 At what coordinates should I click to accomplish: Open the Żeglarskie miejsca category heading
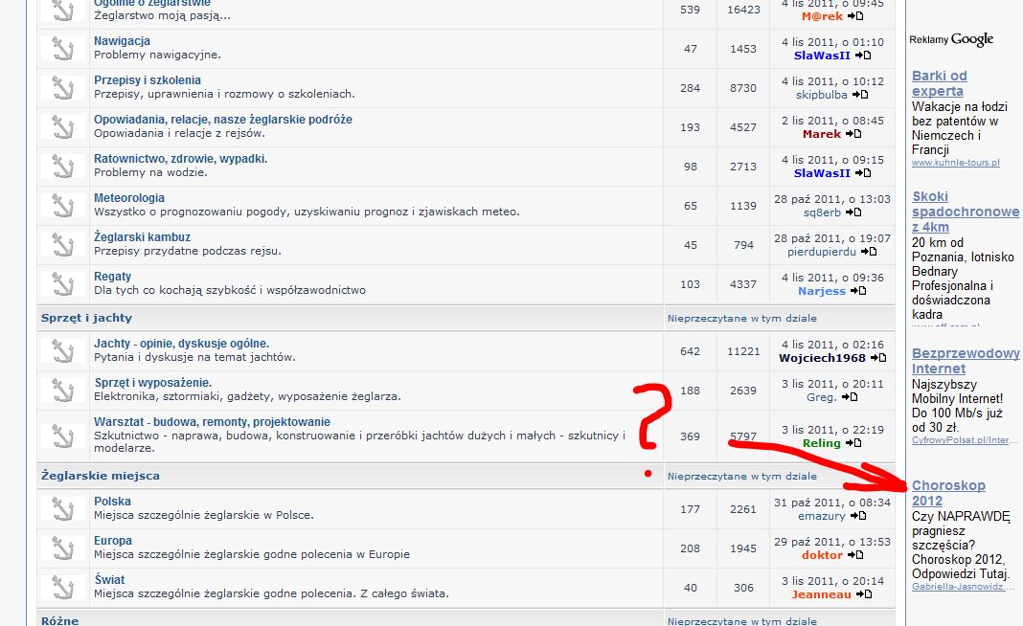[x=100, y=476]
